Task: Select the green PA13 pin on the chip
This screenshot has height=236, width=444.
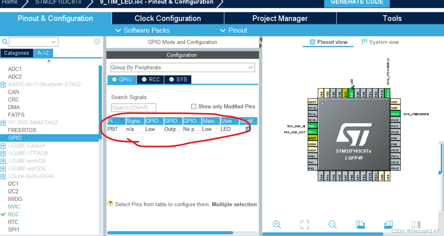Action: 395,114
